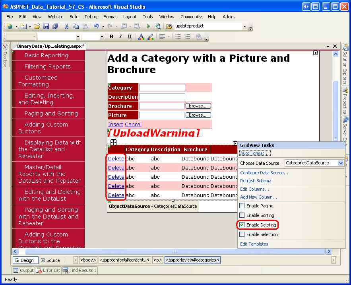Open the Website menu
The height and width of the screenshot is (285, 351).
[55, 17]
